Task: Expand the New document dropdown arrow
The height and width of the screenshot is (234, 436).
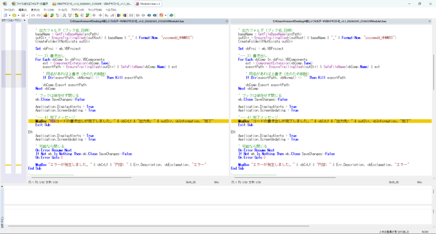Action: (9, 15)
